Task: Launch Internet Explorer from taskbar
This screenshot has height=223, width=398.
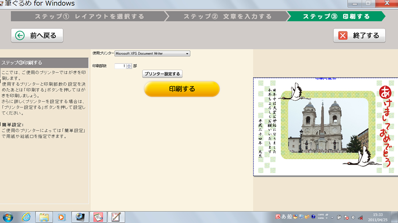Action: (26, 217)
